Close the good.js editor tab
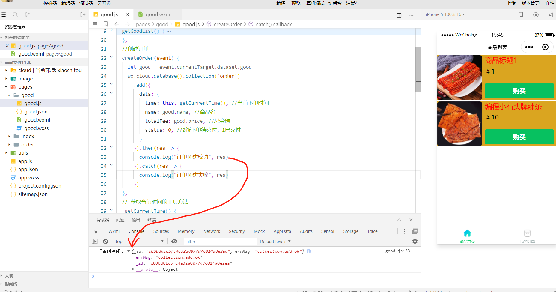Screen dimensions: 556x292 [127, 14]
